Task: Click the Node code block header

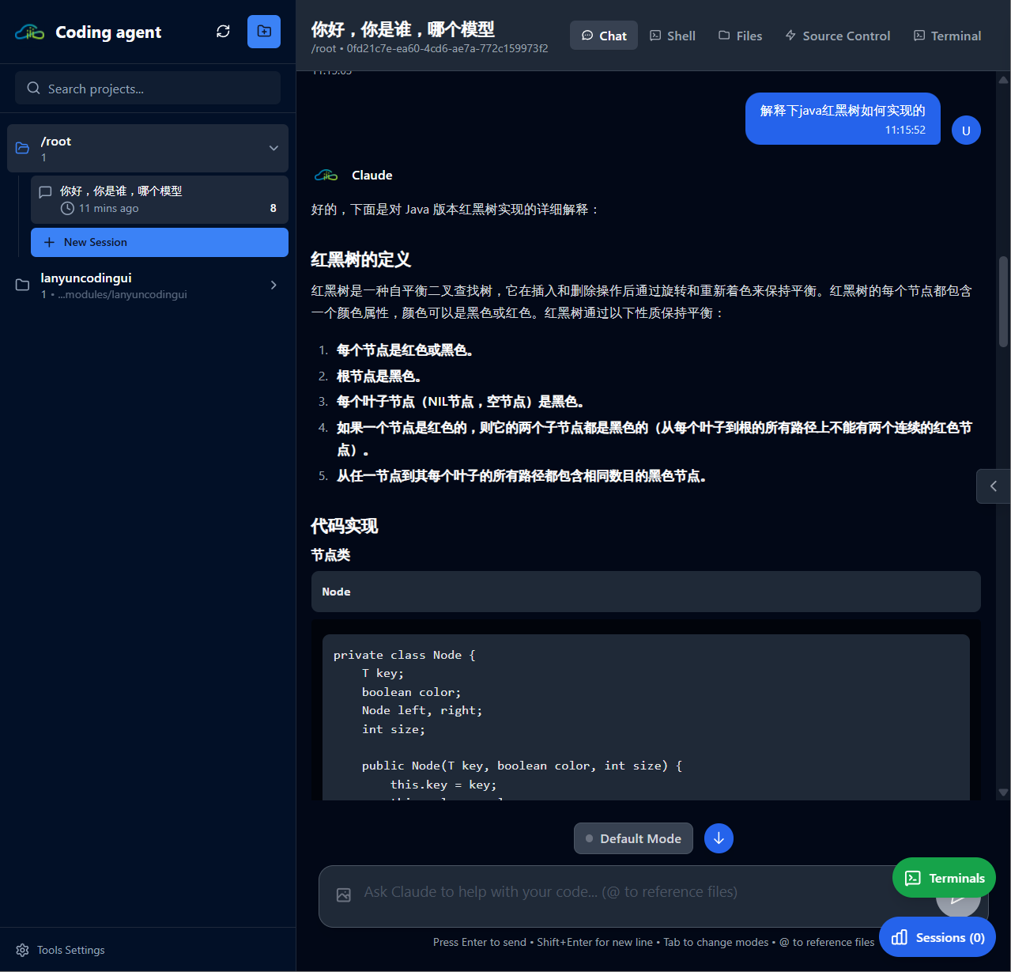Action: [646, 592]
